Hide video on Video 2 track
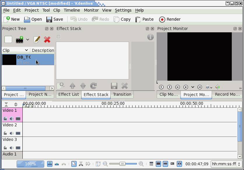The image size is (244, 170). (x=18, y=133)
